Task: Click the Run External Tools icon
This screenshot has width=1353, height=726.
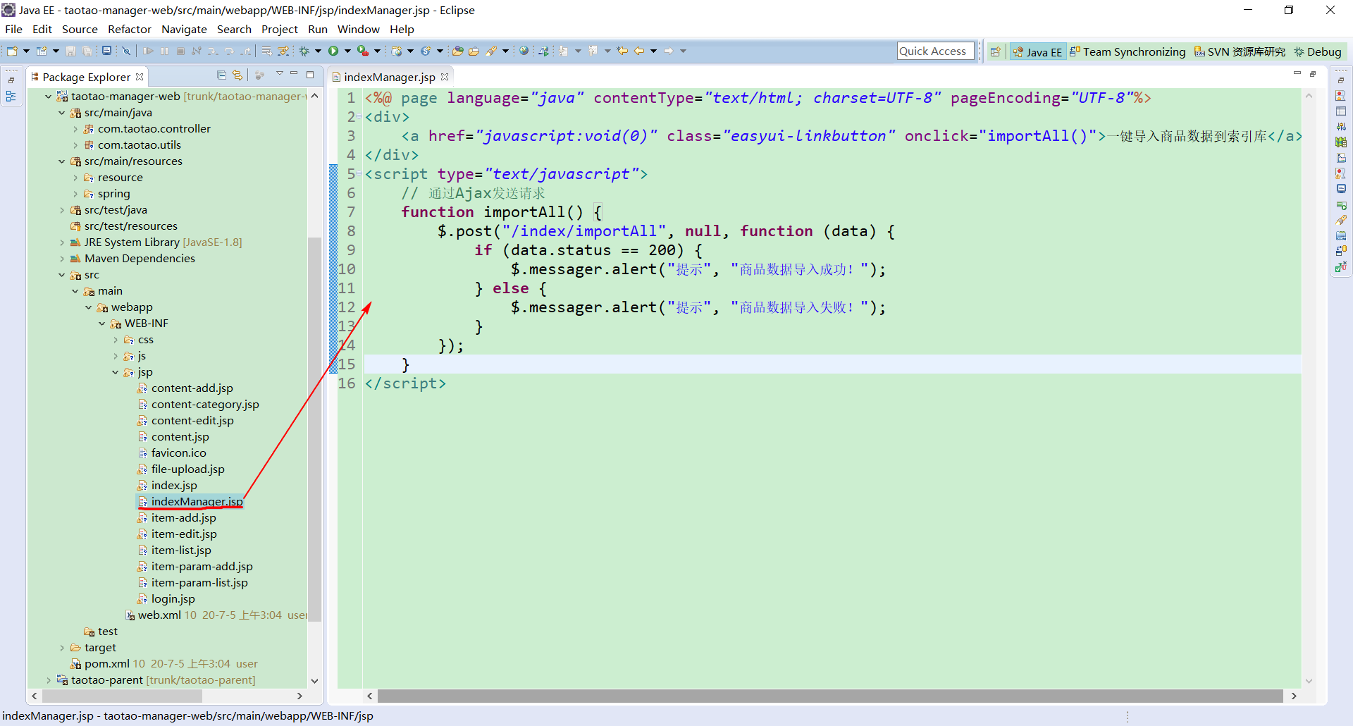Action: [x=362, y=51]
